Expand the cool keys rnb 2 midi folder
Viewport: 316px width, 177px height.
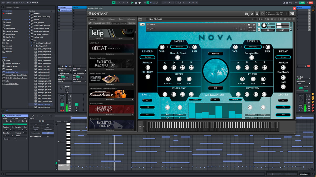click(x=32, y=43)
